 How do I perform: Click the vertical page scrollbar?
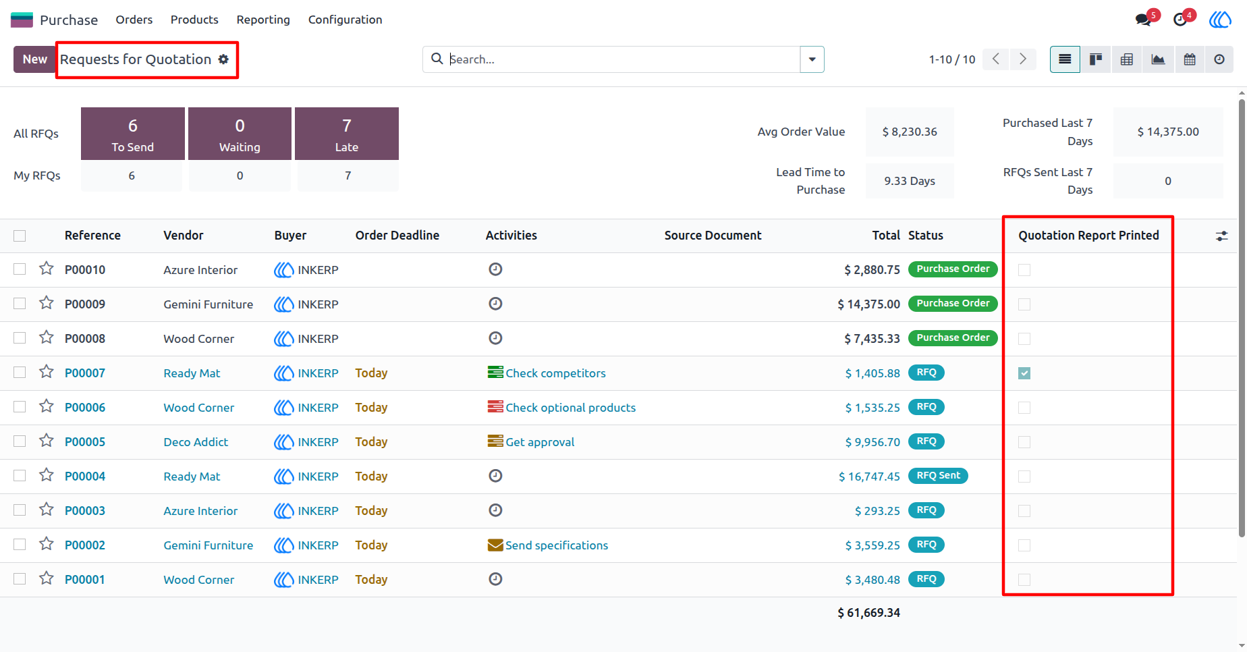pos(1242,317)
